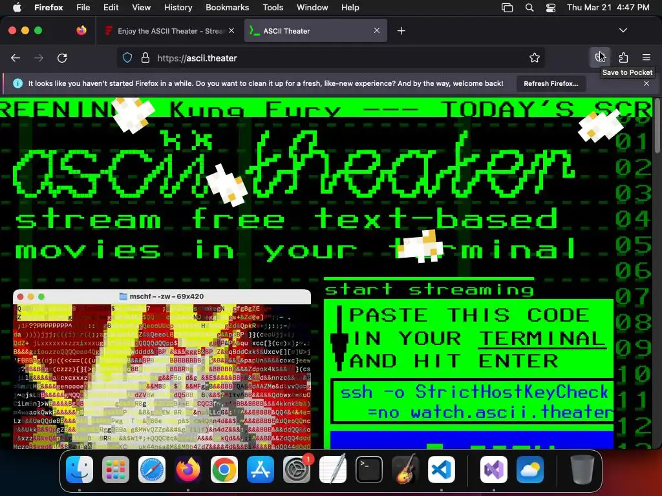Screen dimensions: 662x496
Task: Click the Refresh Firefox… button
Action: click(551, 83)
